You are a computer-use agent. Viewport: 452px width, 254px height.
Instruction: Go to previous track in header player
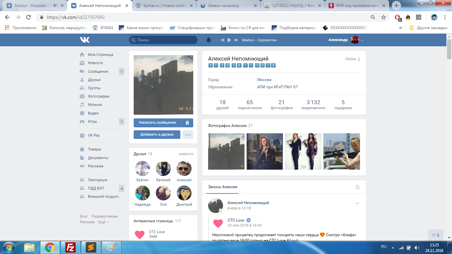point(223,40)
